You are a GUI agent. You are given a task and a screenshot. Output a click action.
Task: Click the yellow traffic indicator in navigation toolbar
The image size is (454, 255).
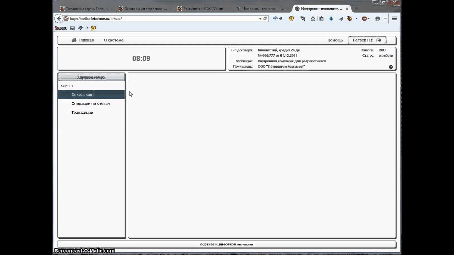[291, 19]
